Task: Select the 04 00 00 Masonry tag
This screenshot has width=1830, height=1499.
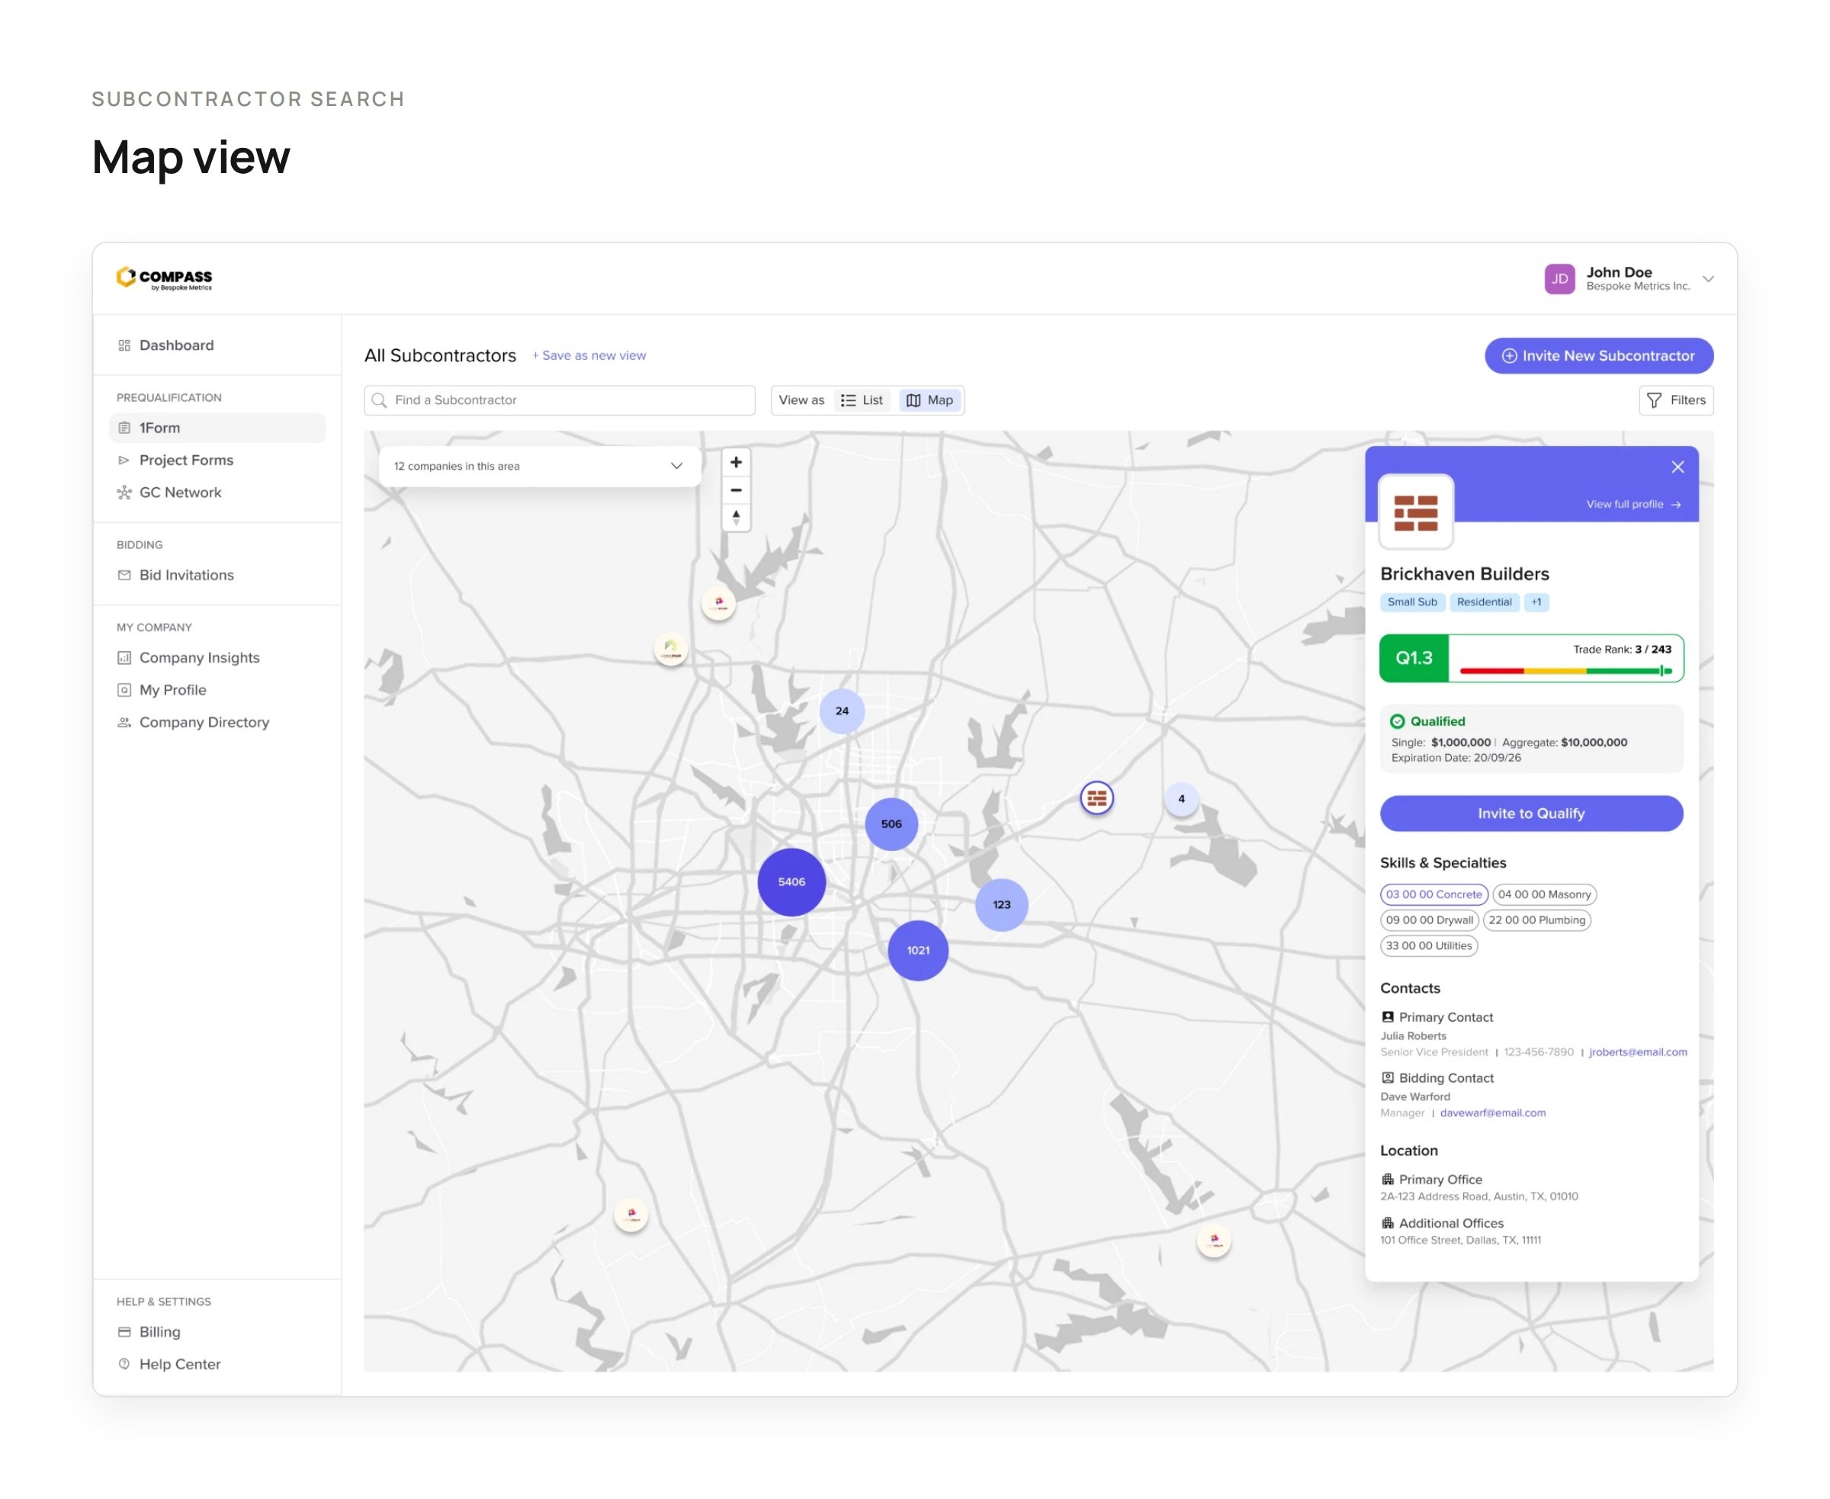Action: point(1544,894)
